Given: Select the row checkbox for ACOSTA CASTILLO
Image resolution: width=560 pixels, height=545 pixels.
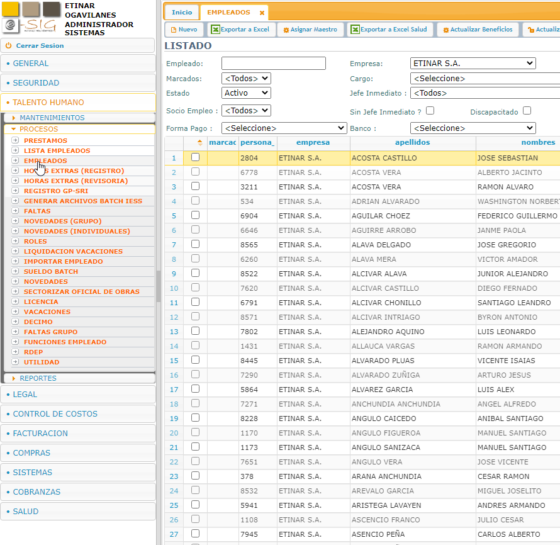Looking at the screenshot, I should pyautogui.click(x=195, y=157).
